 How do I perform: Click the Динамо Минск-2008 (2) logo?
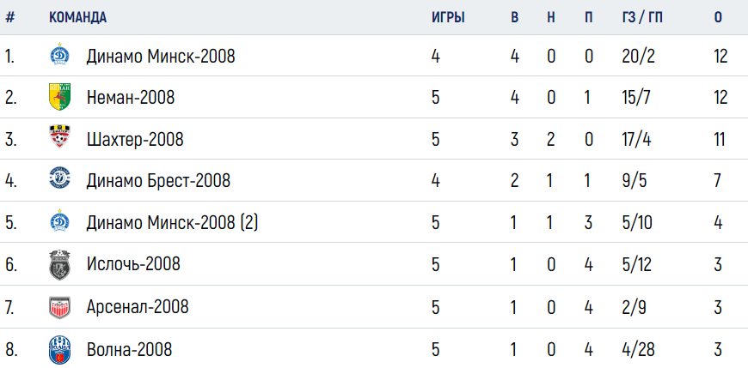tap(59, 222)
